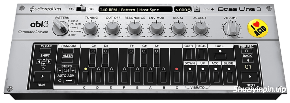
Task: Click the RANDOM button
Action: (x=68, y=51)
